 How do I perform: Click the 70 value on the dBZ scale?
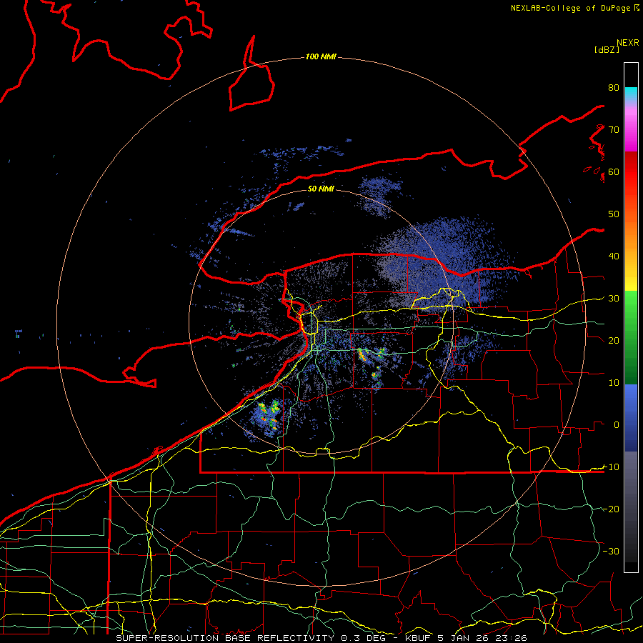point(614,130)
